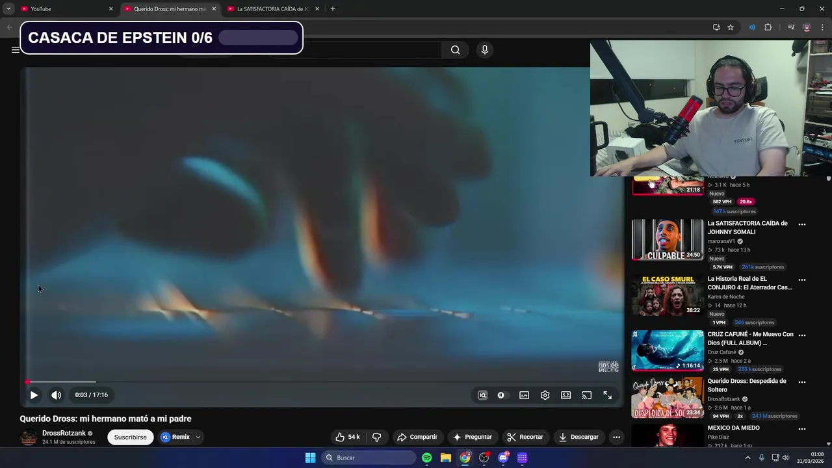Open DrossRotzank channel name link
The height and width of the screenshot is (468, 832).
[x=64, y=433]
